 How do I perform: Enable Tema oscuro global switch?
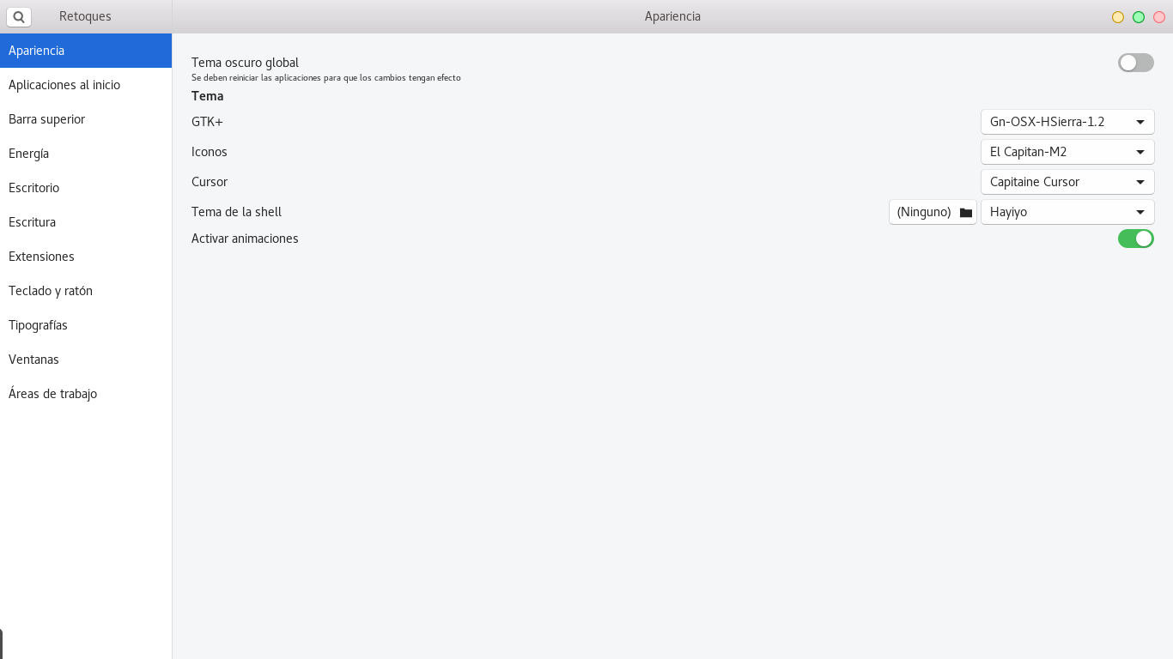coord(1136,63)
